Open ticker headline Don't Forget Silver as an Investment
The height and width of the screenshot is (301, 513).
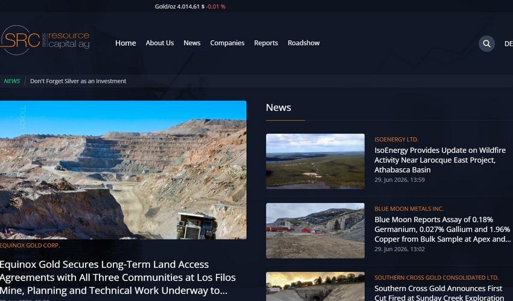pyautogui.click(x=78, y=81)
